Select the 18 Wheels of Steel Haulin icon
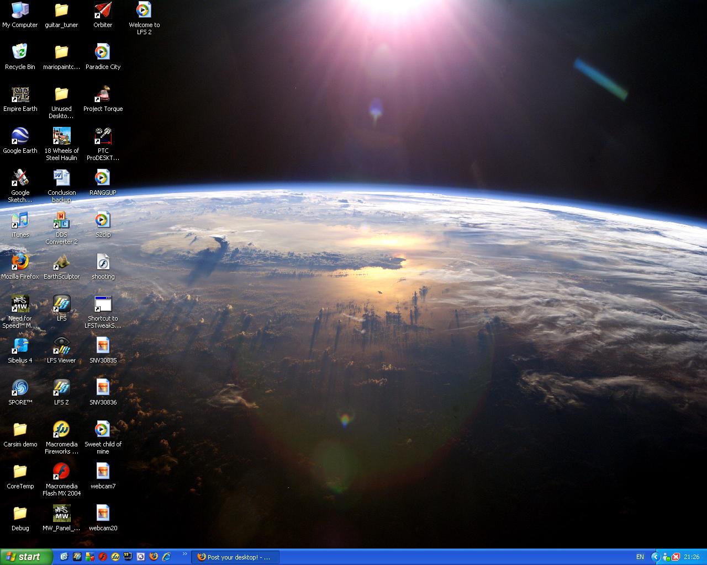Screen dimensions: 707x565 (x=61, y=144)
